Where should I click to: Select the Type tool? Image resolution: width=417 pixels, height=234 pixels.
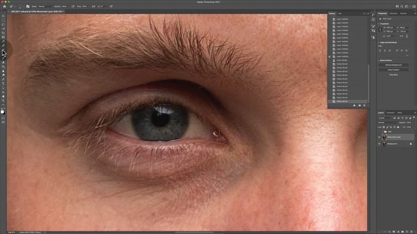(x=3, y=84)
